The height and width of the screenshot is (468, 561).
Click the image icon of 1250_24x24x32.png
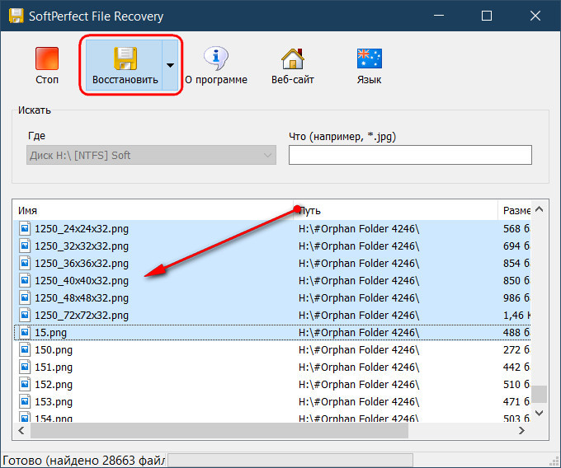point(25,228)
